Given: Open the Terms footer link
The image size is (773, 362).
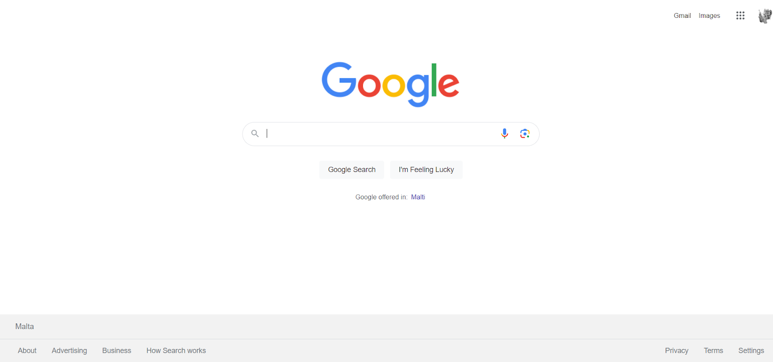Looking at the screenshot, I should click(713, 350).
